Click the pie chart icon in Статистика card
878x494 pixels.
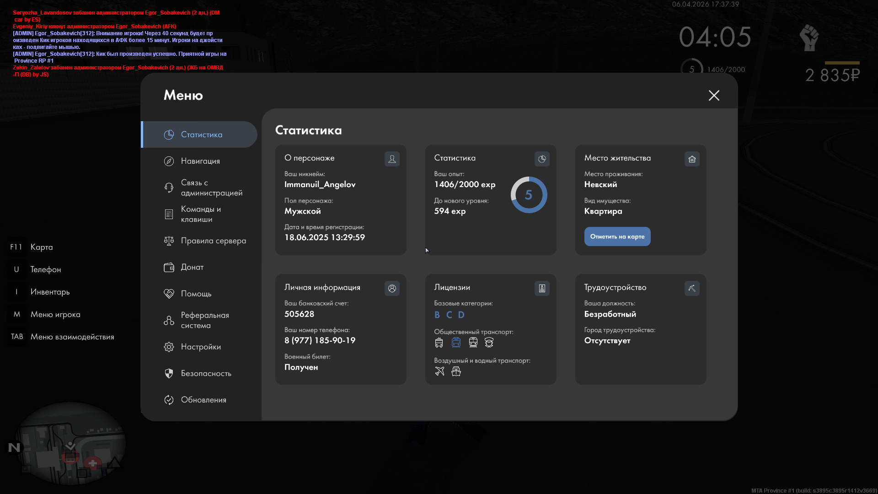[542, 159]
